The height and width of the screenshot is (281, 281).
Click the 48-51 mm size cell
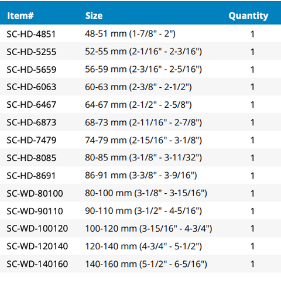tap(130, 34)
